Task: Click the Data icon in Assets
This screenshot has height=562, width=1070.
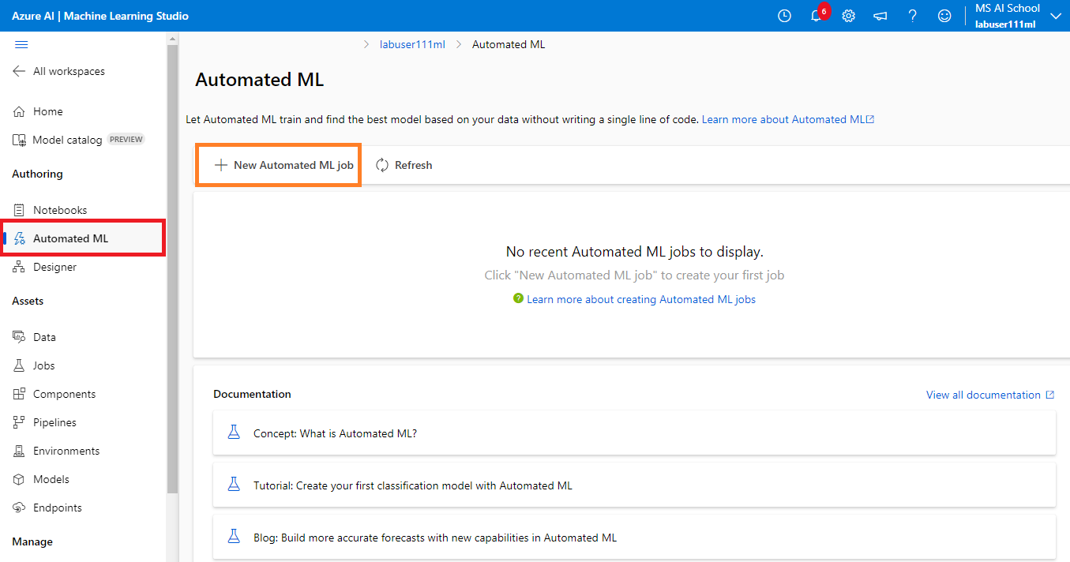Action: click(19, 337)
